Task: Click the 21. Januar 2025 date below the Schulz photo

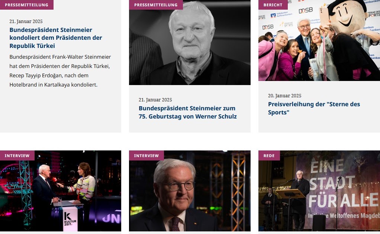Action: tap(155, 100)
